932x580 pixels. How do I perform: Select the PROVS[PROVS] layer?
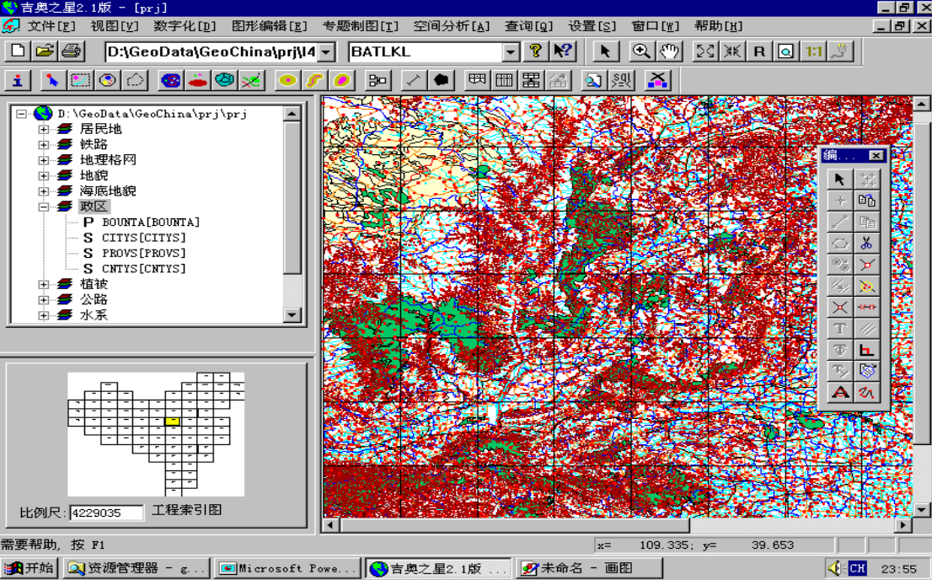point(144,253)
